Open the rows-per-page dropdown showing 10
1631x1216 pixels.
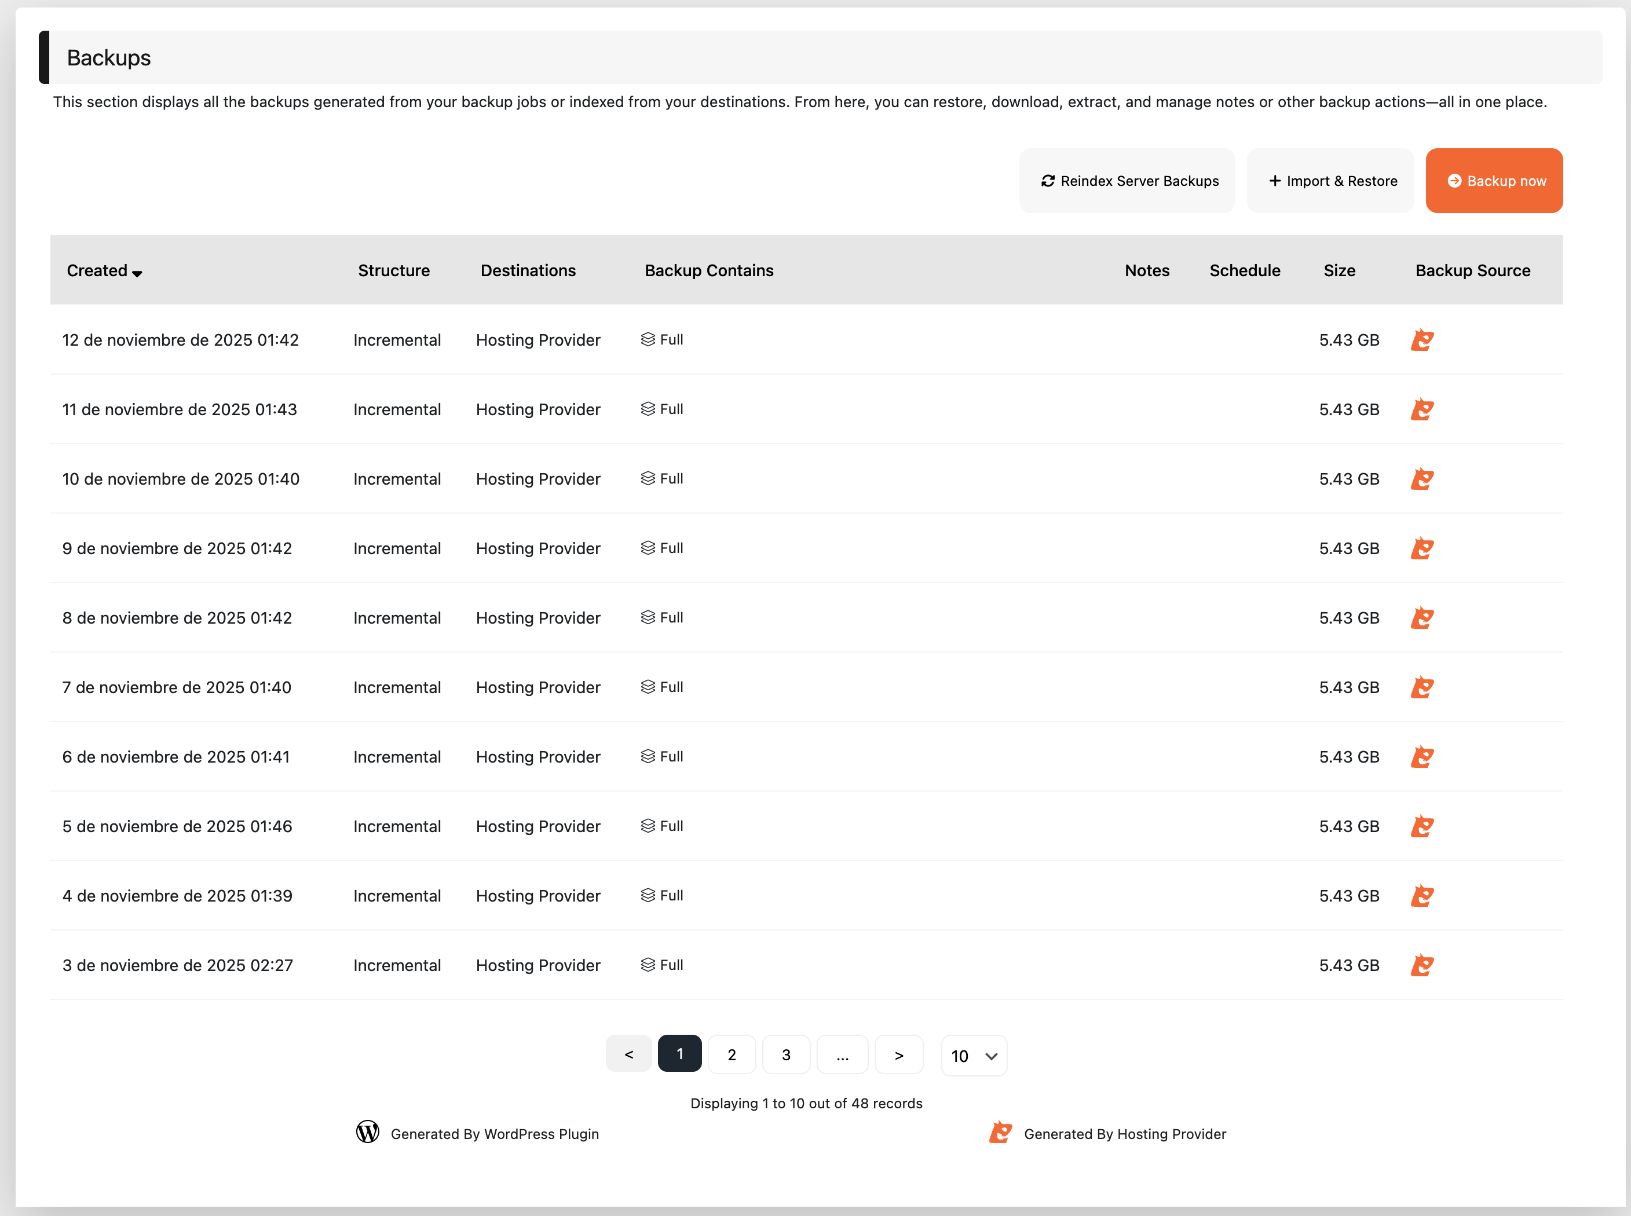point(974,1056)
